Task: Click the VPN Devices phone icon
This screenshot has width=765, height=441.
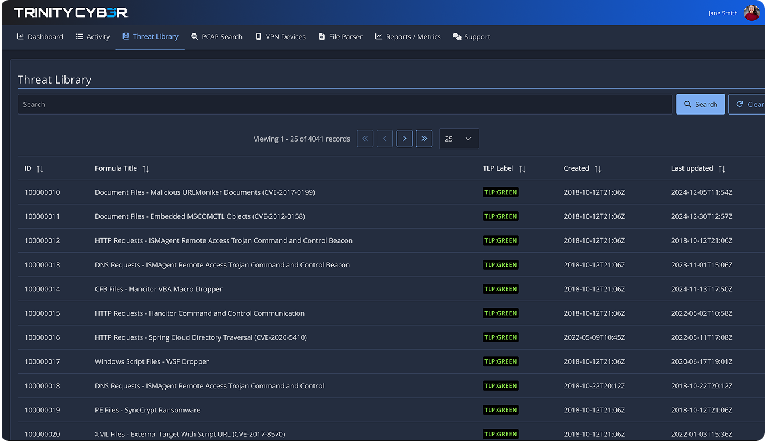Action: (x=258, y=36)
